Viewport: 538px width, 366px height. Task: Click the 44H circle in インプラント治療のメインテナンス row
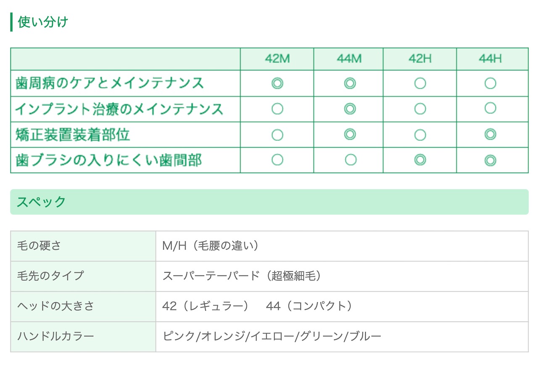(490, 109)
